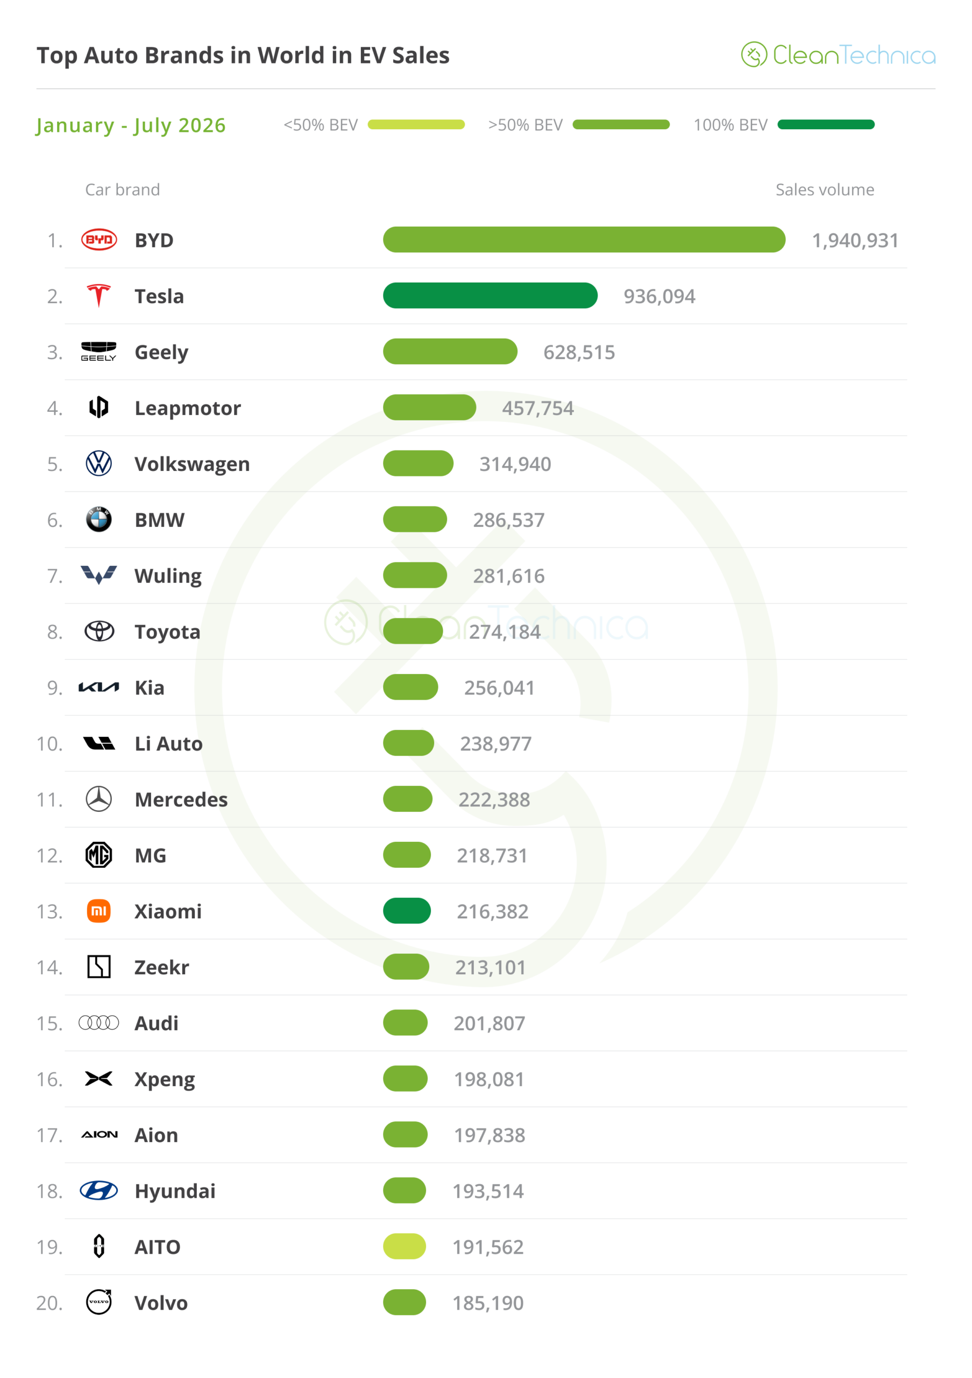Select the Hyundai logo icon
This screenshot has height=1378, width=972.
pyautogui.click(x=99, y=1191)
